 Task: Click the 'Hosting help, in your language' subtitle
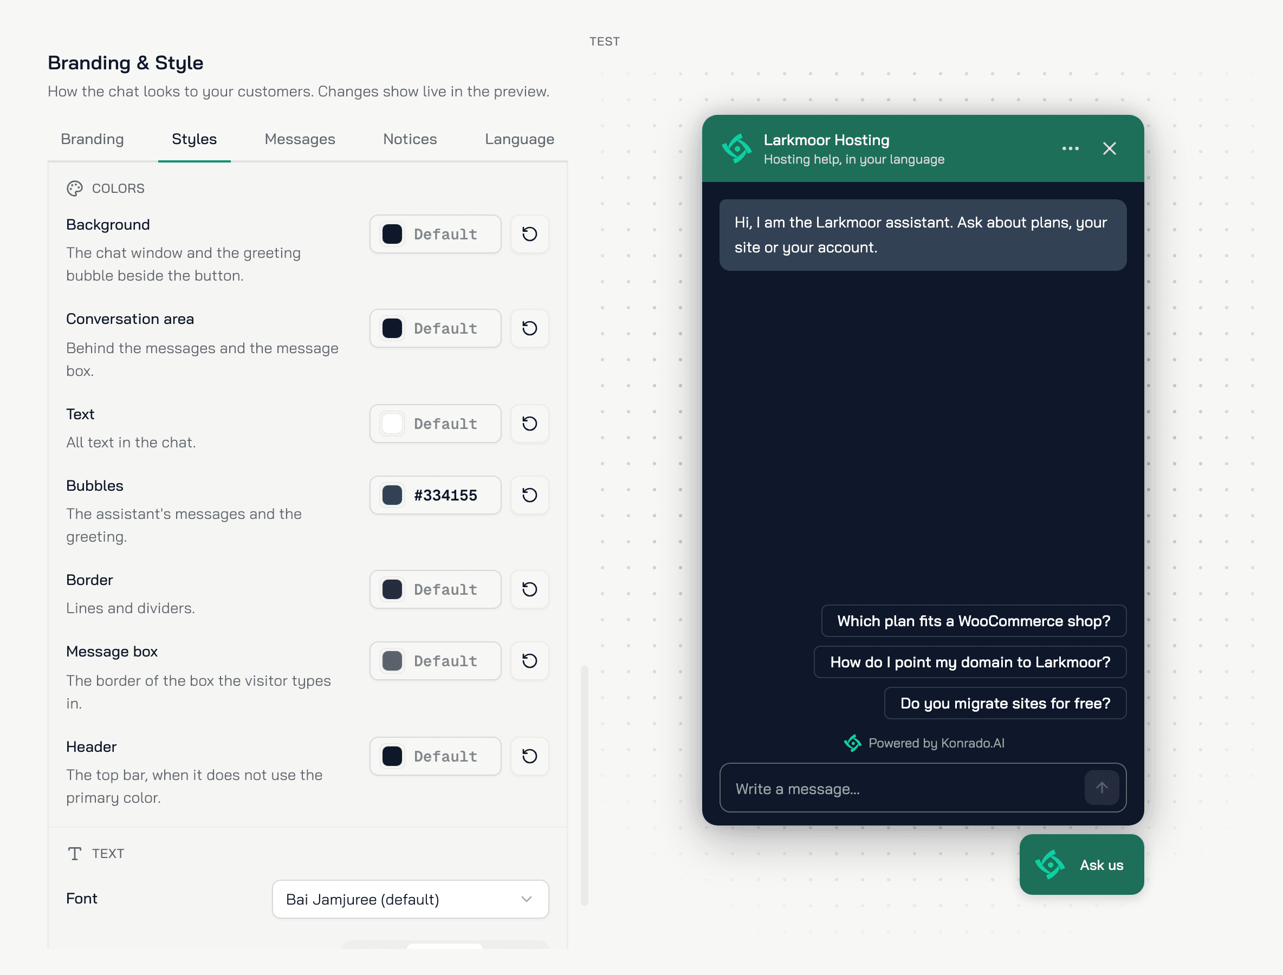pos(854,160)
